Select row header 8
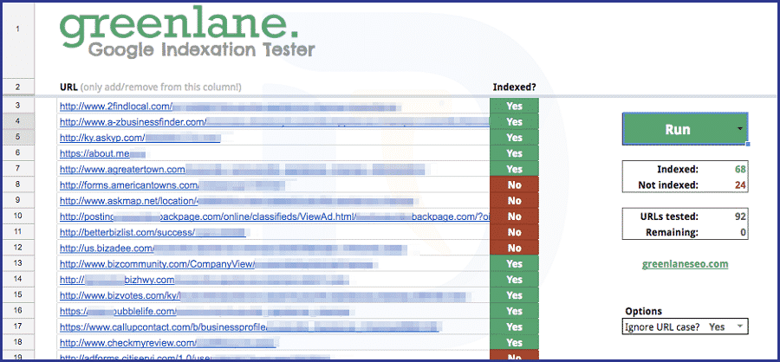This screenshot has width=780, height=362. (18, 184)
